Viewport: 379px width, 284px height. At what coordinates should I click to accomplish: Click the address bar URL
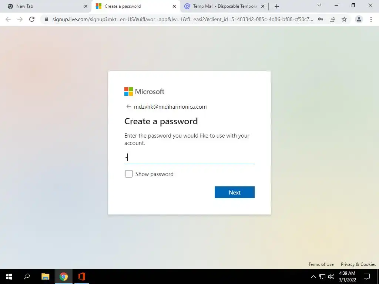182,19
